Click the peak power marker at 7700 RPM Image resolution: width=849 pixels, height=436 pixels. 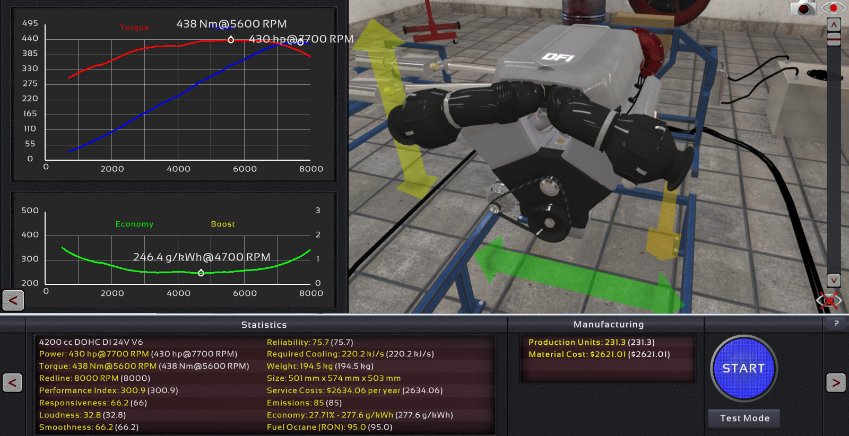(x=300, y=42)
